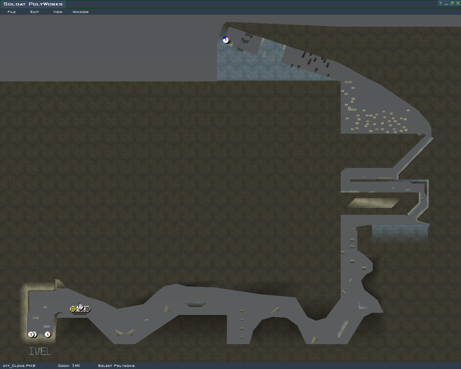461x369 pixels.
Task: Click the green question mark help button
Action: (440, 3)
